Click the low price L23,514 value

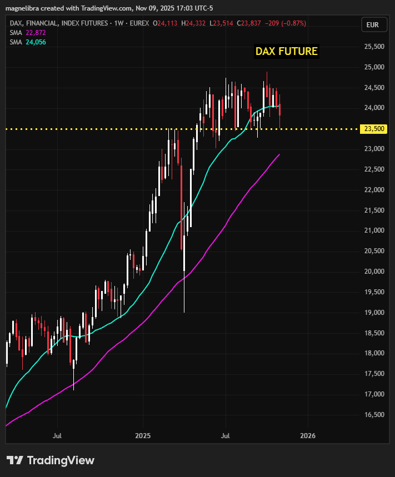pyautogui.click(x=221, y=23)
